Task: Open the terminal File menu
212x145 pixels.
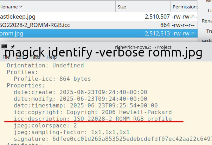Action: (6, 57)
